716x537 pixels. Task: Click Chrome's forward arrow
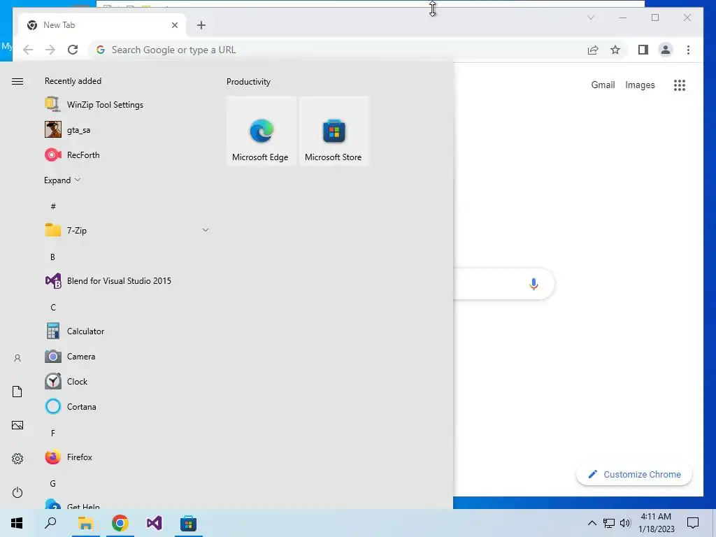[50, 50]
